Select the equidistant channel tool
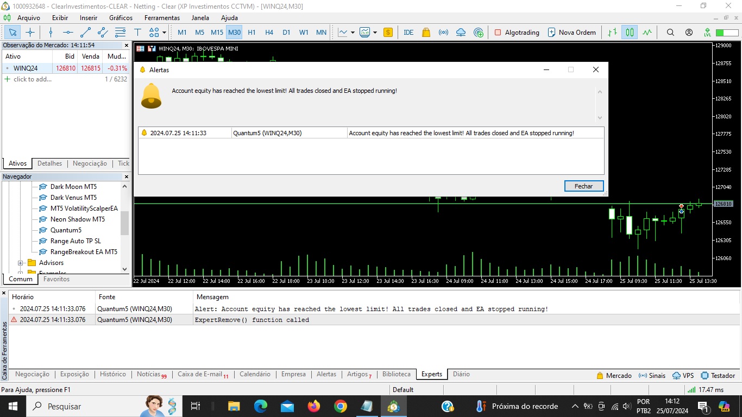Screen dimensions: 742x417 click(x=103, y=32)
